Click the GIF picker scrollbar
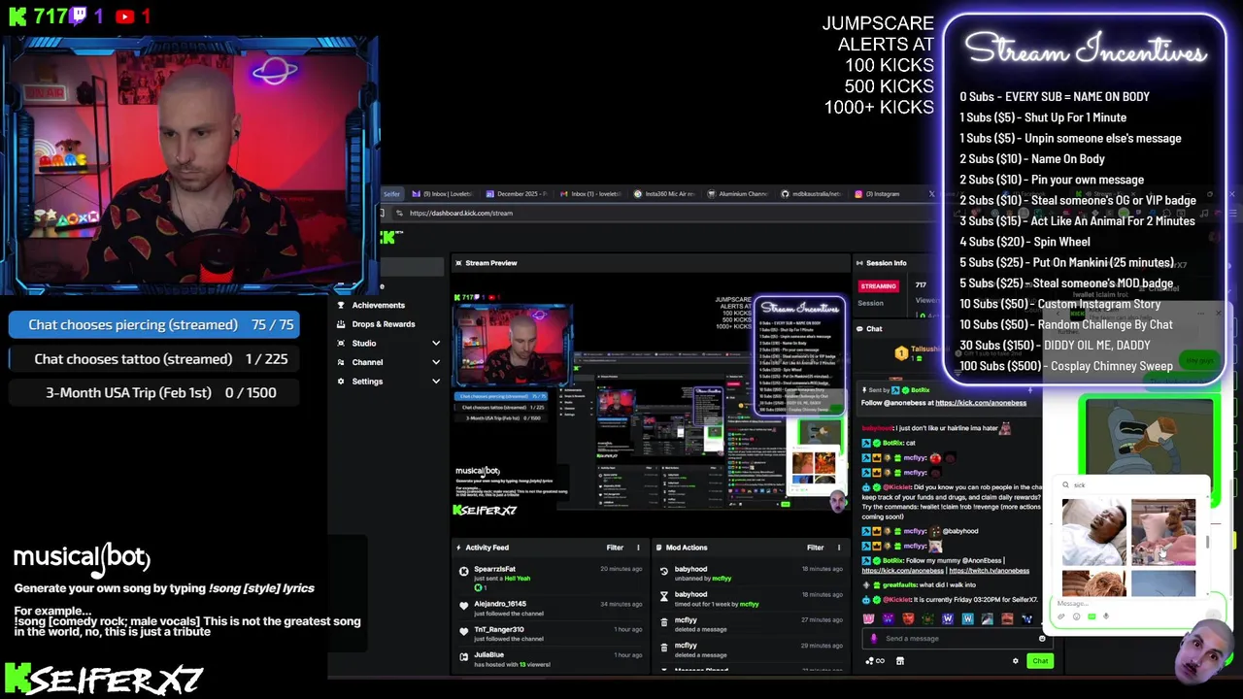Screen dimensions: 1243x699 (1207, 542)
